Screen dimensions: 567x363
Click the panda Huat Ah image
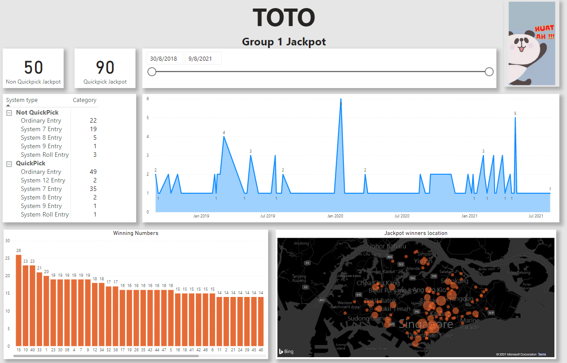point(532,44)
